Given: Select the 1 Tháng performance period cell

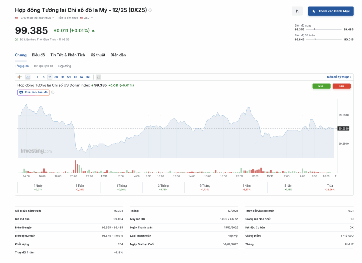Looking at the screenshot, I should [121, 187].
